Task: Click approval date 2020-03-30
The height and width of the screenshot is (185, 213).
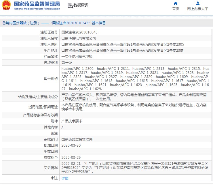Action: [71, 145]
